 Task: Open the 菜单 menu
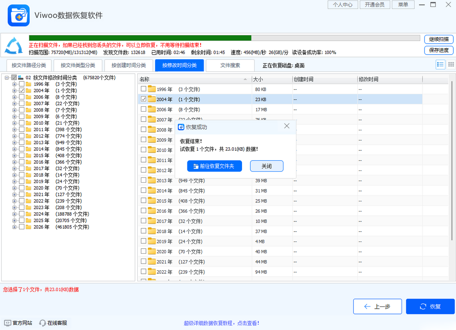point(403,5)
